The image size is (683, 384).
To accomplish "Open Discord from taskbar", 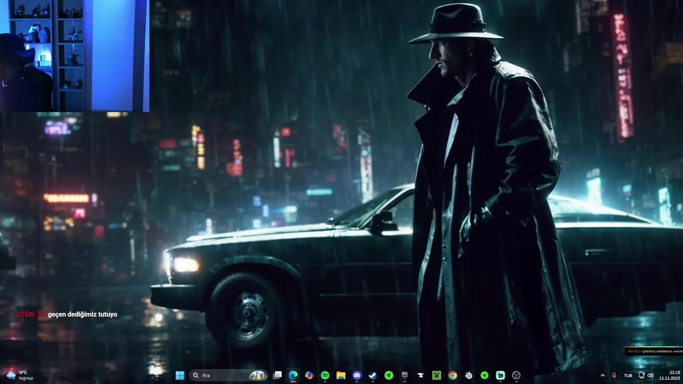I will pyautogui.click(x=357, y=375).
